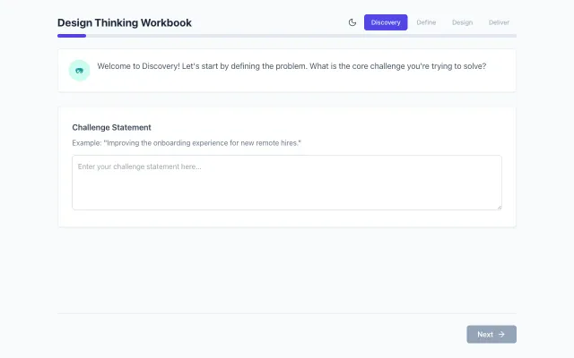574x358 pixels.
Task: Select the Discovery stage tab
Action: [386, 22]
